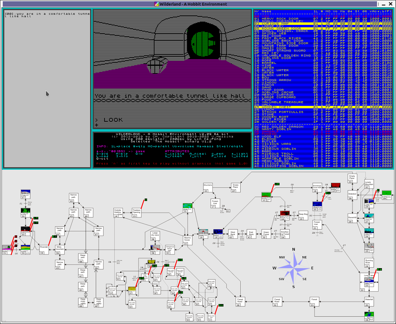The width and height of the screenshot is (396, 324).
Task: Click the Front Gate picture node 27
Action: pyautogui.click(x=369, y=218)
